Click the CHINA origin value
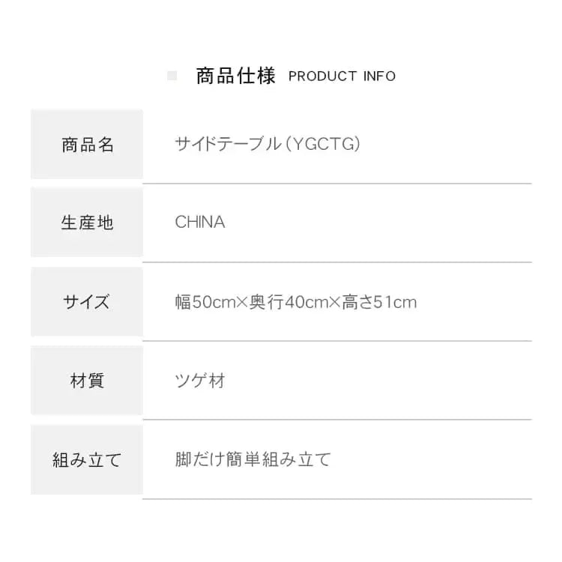 pos(200,223)
